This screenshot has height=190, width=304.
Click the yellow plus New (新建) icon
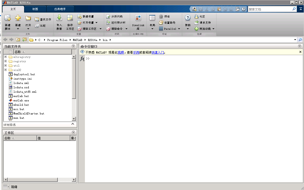tap(18, 18)
